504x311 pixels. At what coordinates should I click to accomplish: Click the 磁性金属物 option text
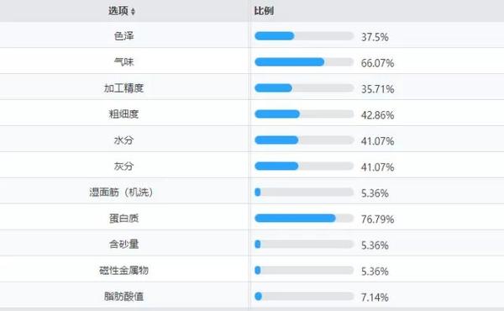tap(123, 271)
